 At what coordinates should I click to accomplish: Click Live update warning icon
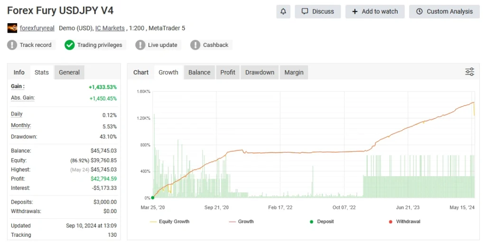140,45
